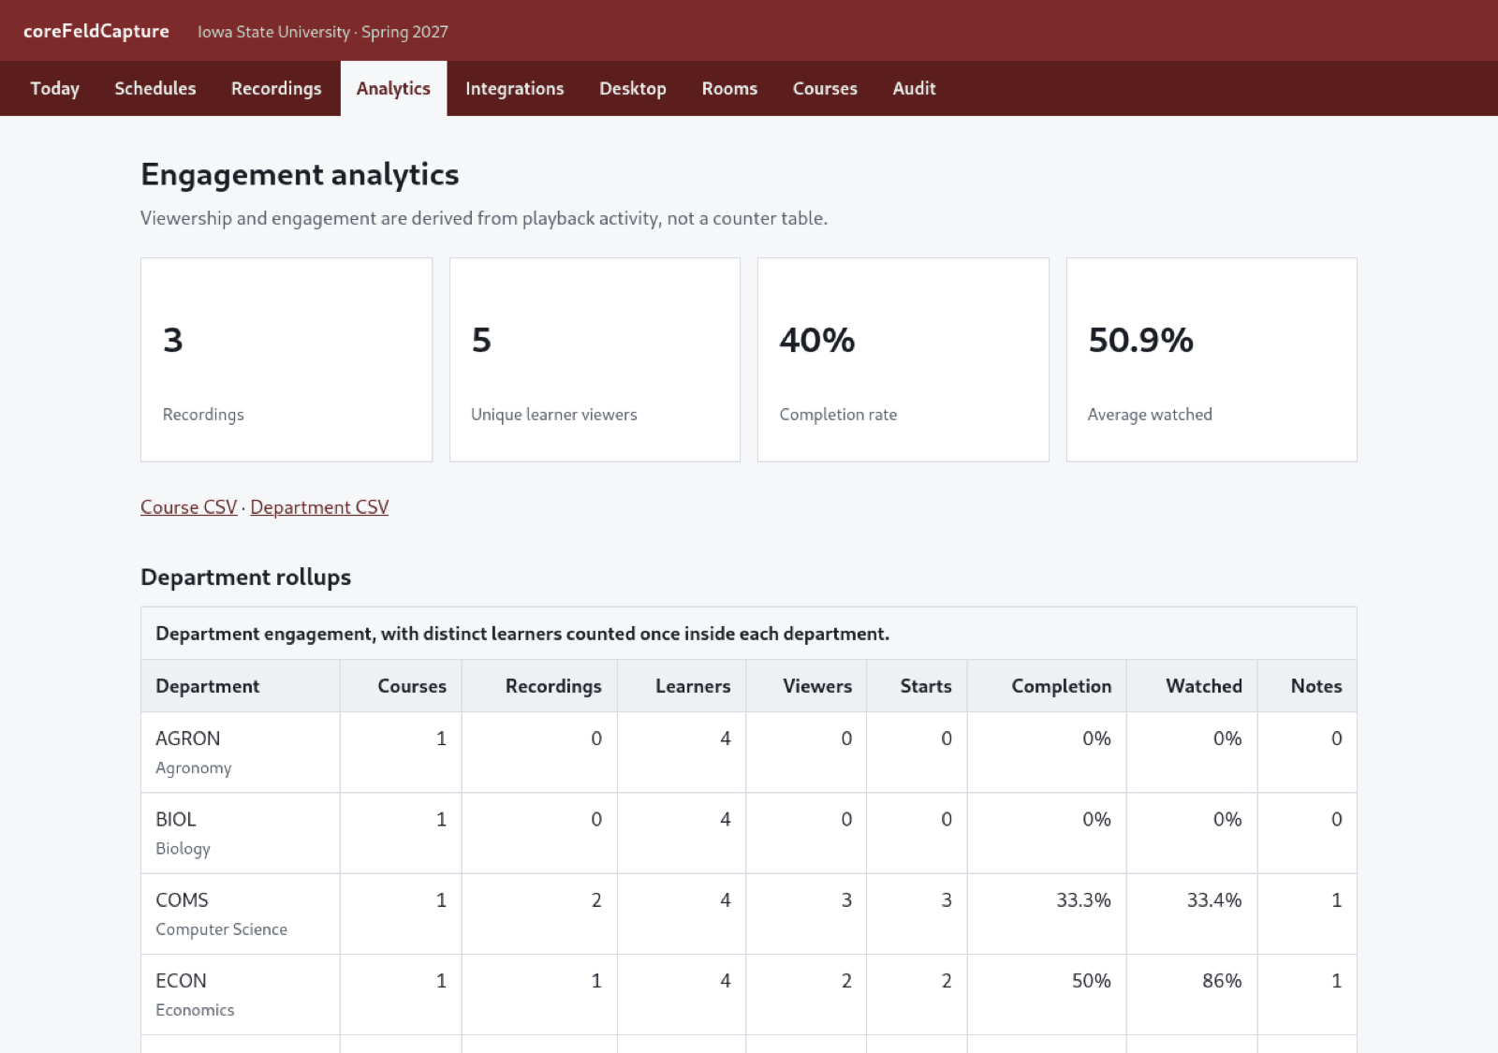1498x1053 pixels.
Task: Click the 86% watched value for ECON
Action: pos(1222,981)
